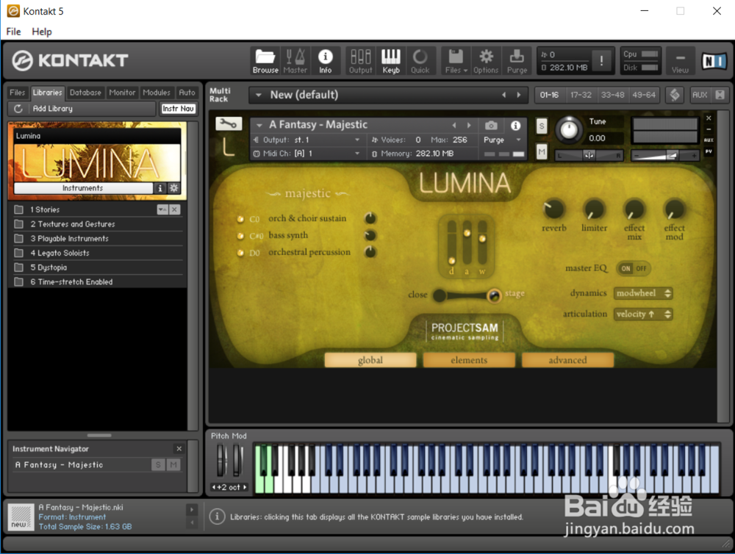This screenshot has width=735, height=554.
Task: Toggle orch & choir sustain layer
Action: 240,219
